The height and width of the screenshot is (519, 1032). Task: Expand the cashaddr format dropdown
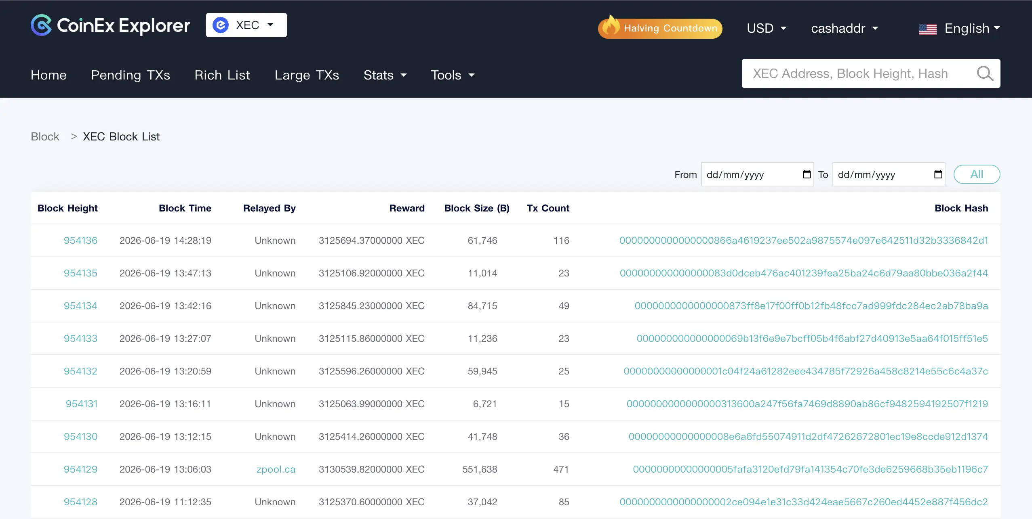point(845,28)
